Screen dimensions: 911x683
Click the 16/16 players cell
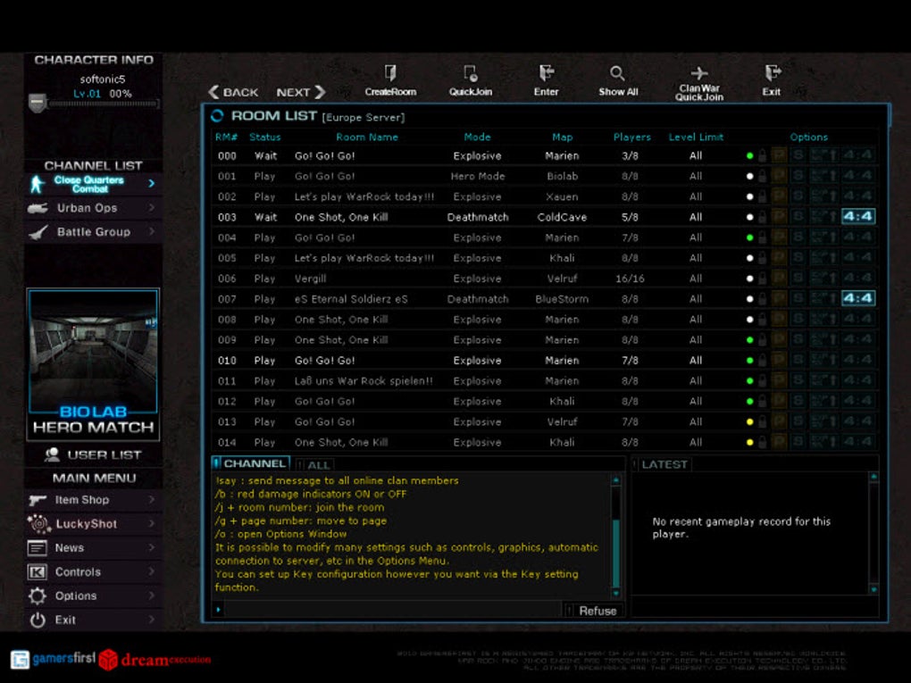pos(630,279)
